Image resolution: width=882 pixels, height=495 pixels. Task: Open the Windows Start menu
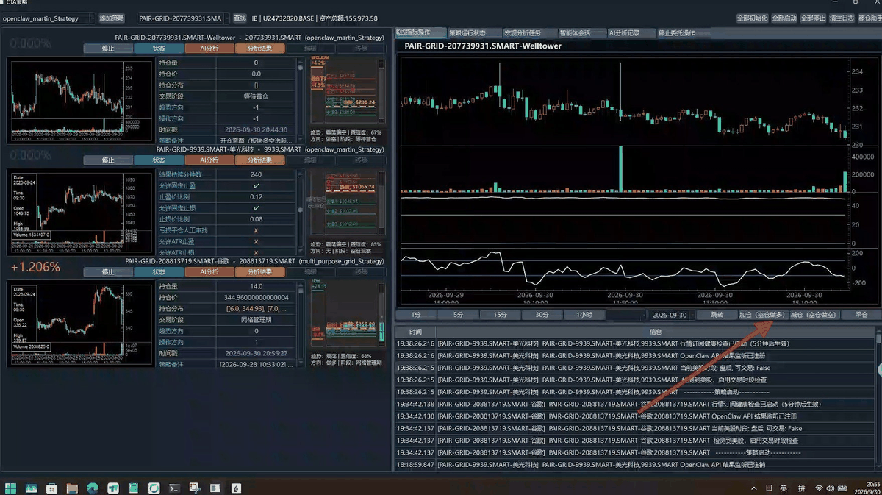click(10, 488)
